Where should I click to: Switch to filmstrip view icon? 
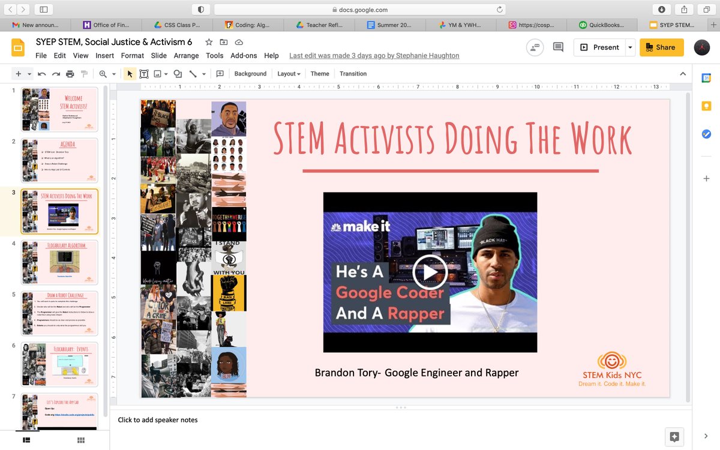point(26,440)
